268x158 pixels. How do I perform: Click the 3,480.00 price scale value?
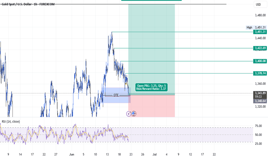pos(260,16)
